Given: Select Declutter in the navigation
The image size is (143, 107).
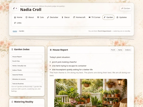Looking at the screenshot, I should tap(53, 17).
